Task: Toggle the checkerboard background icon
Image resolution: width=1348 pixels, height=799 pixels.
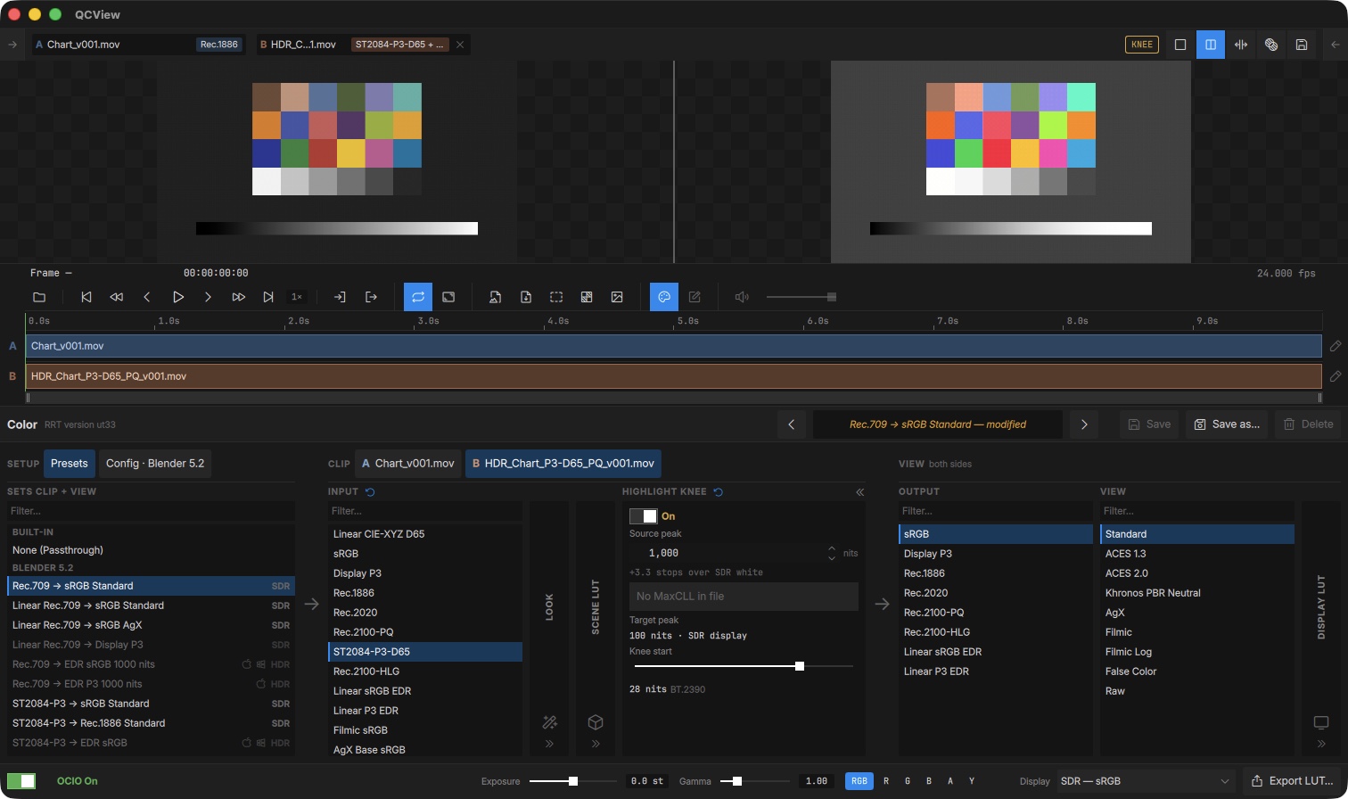Action: 587,297
